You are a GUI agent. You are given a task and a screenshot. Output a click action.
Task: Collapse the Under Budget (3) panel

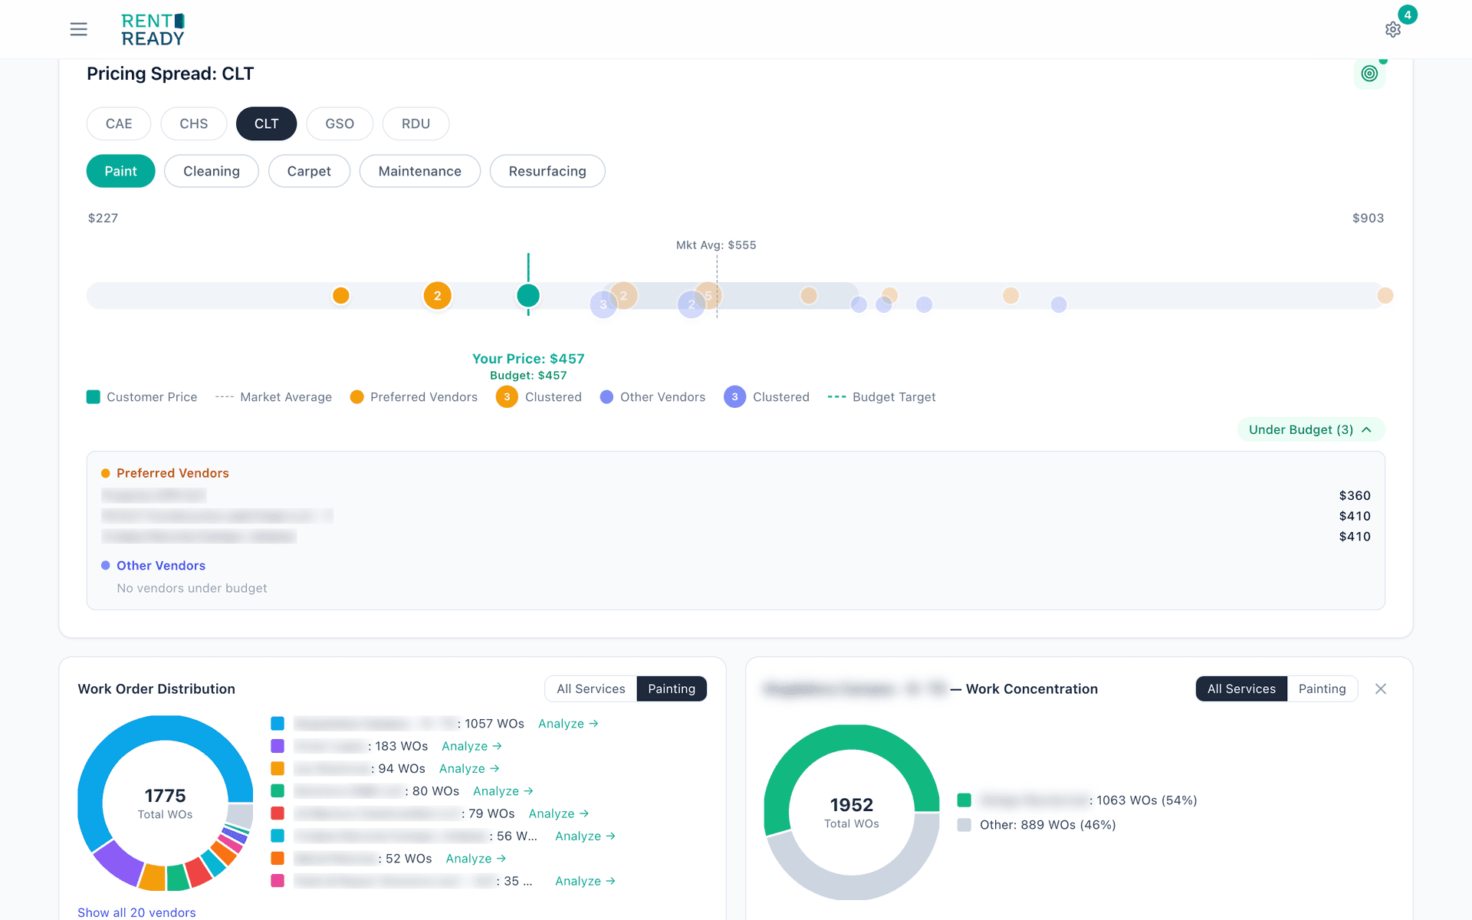point(1311,429)
